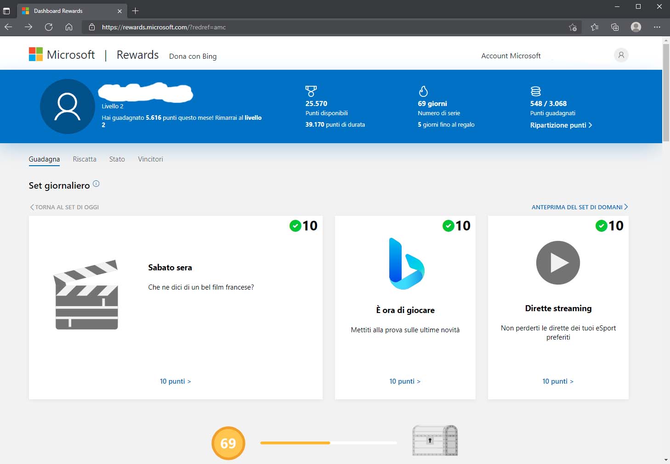Click the browser forward arrow
The image size is (670, 464).
click(28, 27)
